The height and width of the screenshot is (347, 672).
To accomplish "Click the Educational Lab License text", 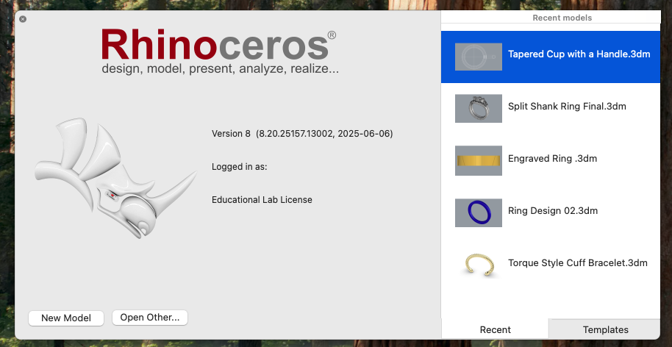I will click(262, 200).
